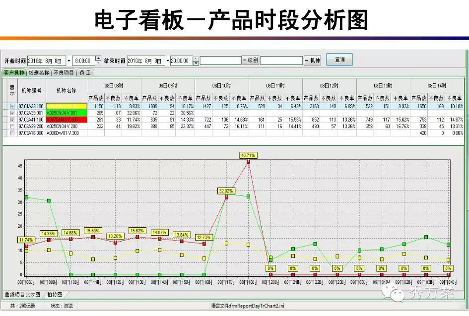The height and width of the screenshot is (316, 469).
Task: Check display box for 97.02A39.200
Action: click(12, 126)
